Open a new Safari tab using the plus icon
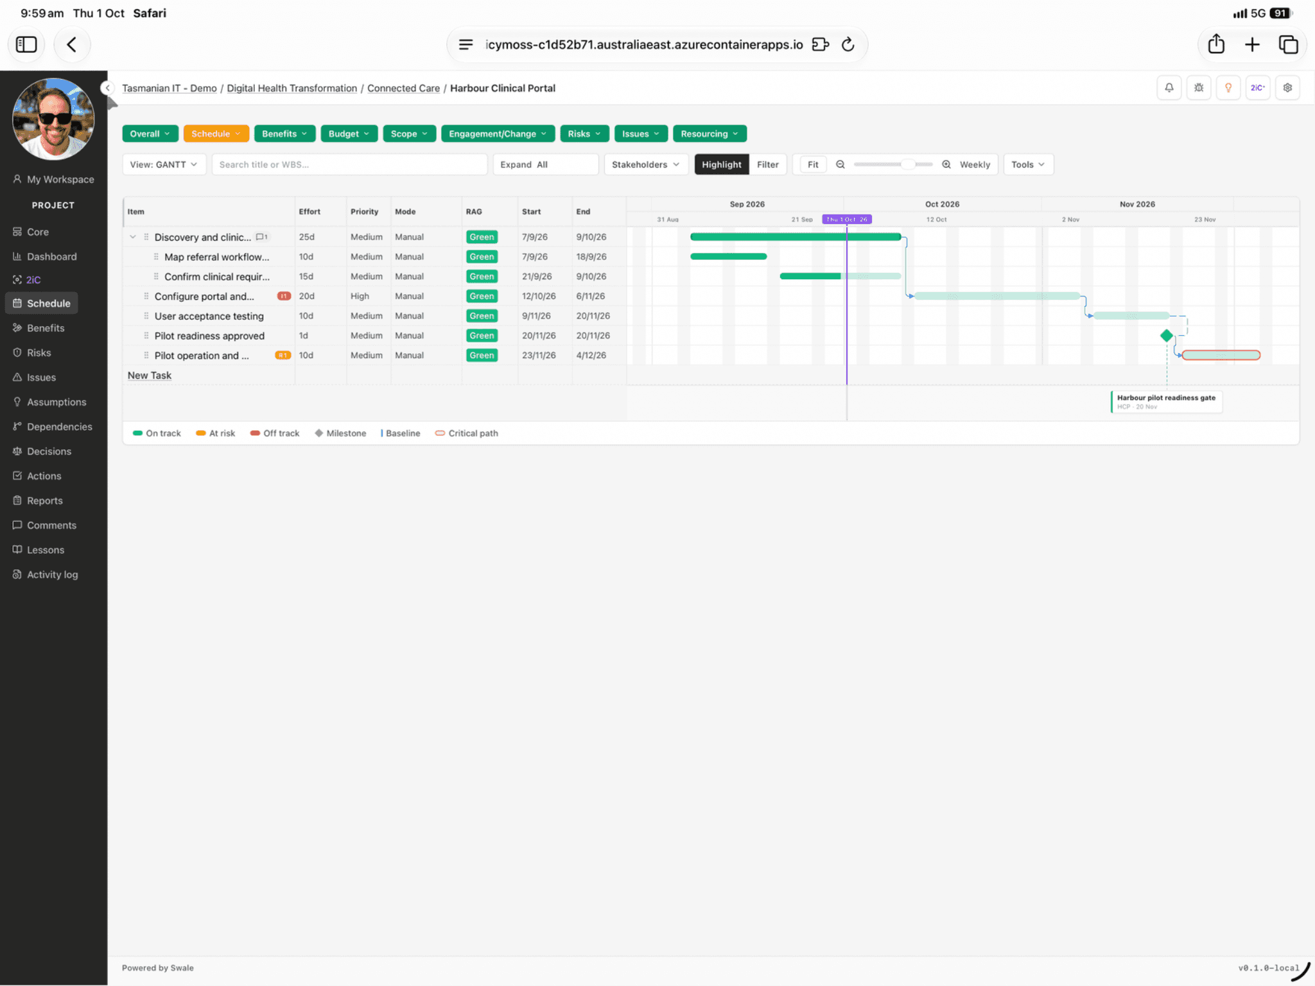The image size is (1315, 986). tap(1252, 44)
